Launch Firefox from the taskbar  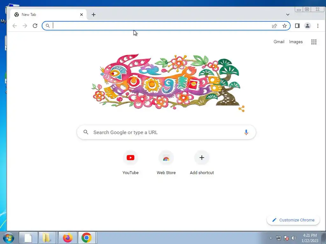(68, 238)
